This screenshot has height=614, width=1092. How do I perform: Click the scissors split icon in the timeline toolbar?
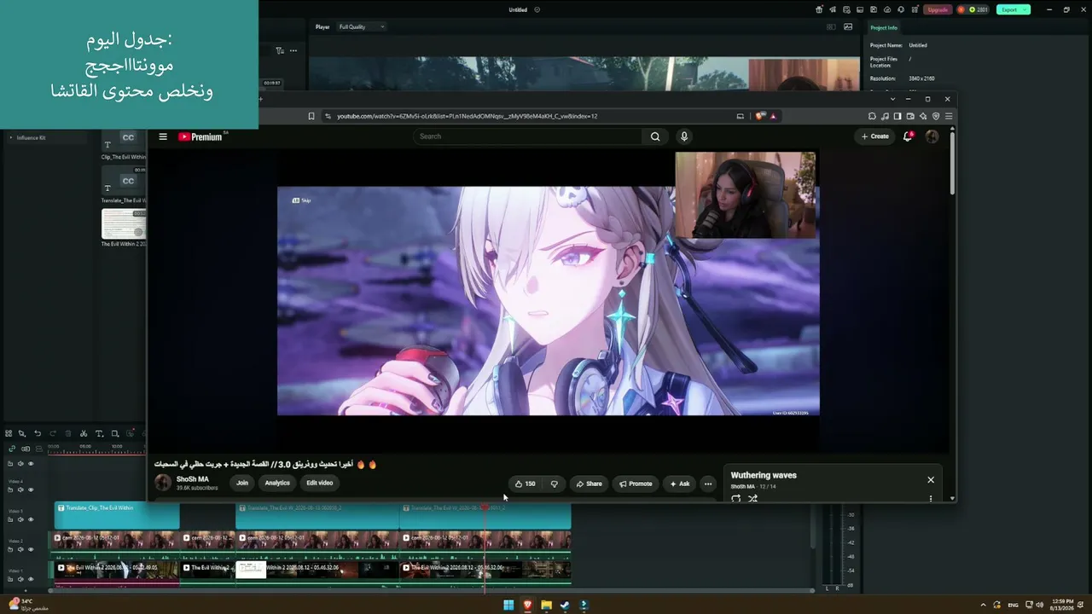pyautogui.click(x=84, y=433)
